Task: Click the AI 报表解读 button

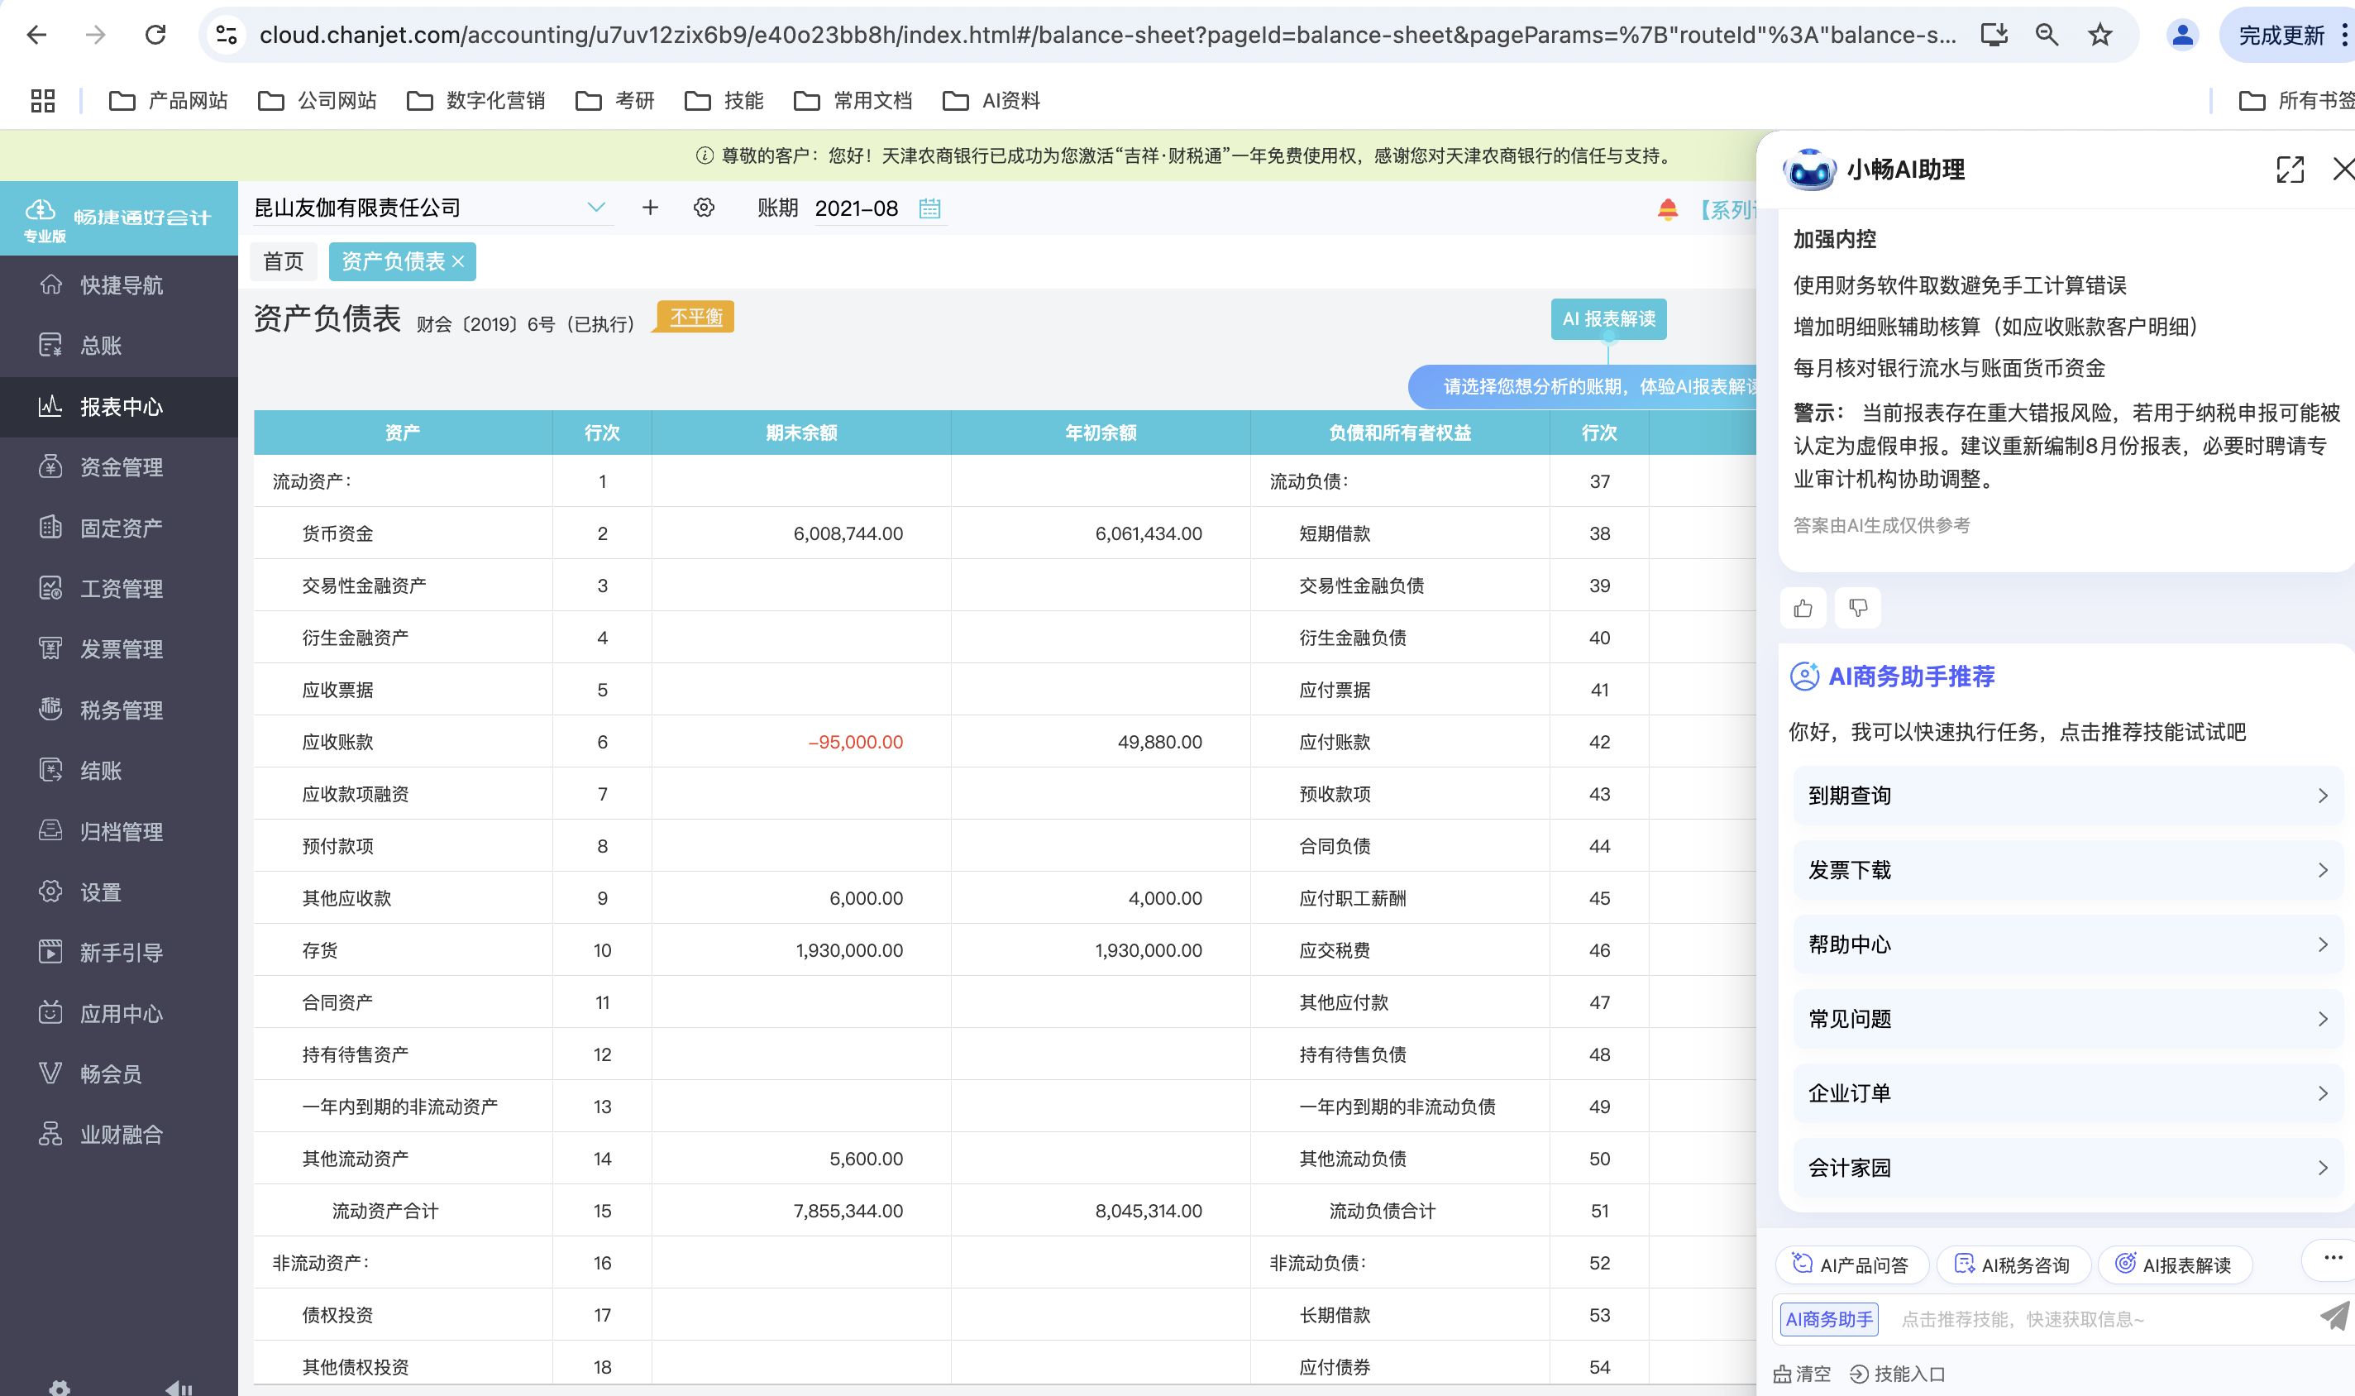Action: 1608,319
